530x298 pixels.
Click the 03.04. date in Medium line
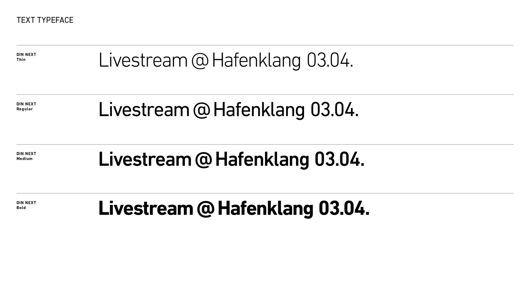pos(340,159)
